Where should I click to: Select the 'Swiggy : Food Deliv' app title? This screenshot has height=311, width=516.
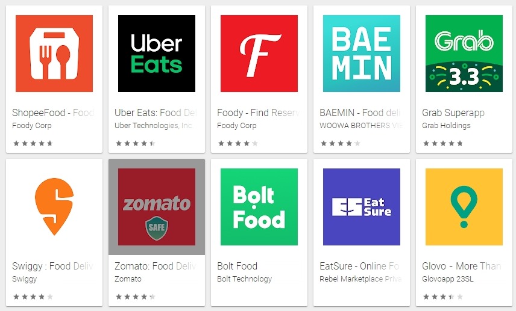pyautogui.click(x=52, y=266)
